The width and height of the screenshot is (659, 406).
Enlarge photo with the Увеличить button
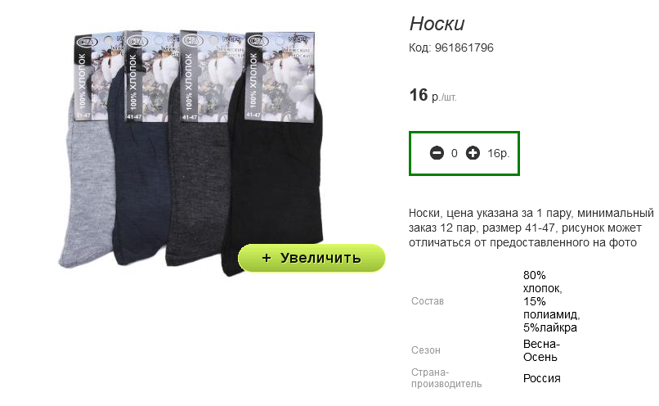[x=312, y=258]
